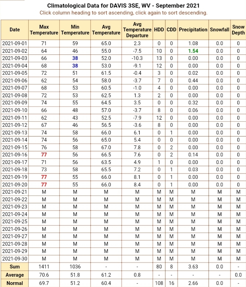Click blue 38 min temperature on 2021-09-03
The height and width of the screenshot is (287, 246).
pos(75,58)
